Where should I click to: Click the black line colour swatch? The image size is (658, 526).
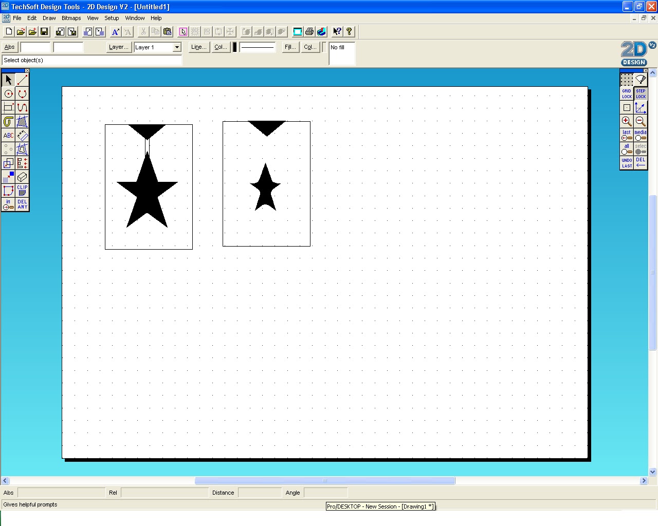coord(234,47)
